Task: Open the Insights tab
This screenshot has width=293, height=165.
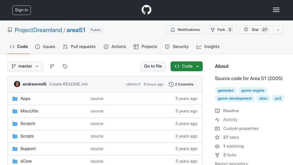Action: click(208, 46)
